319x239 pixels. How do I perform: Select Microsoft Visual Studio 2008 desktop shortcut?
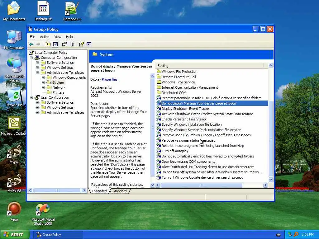point(43,214)
